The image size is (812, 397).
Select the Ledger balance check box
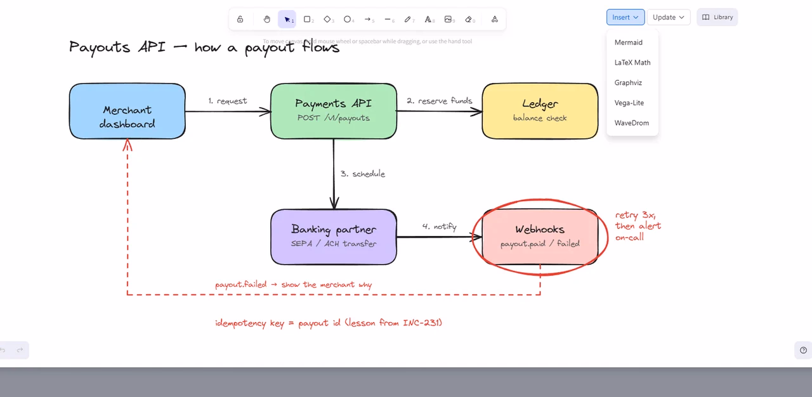540,111
